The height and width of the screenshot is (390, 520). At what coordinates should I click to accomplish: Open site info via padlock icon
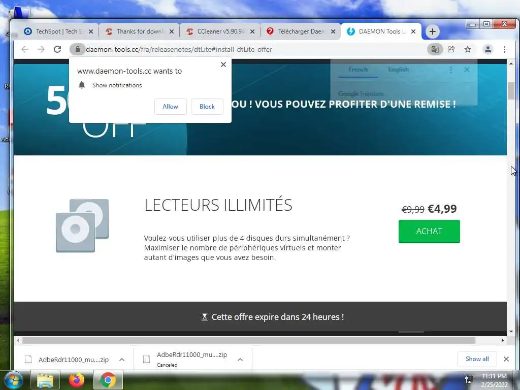[x=78, y=49]
